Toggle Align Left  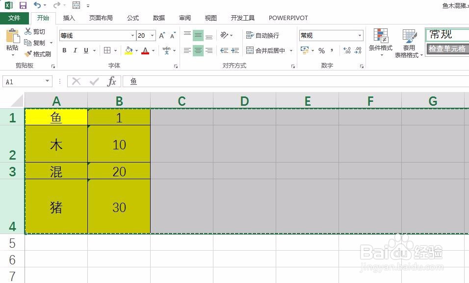(187, 50)
